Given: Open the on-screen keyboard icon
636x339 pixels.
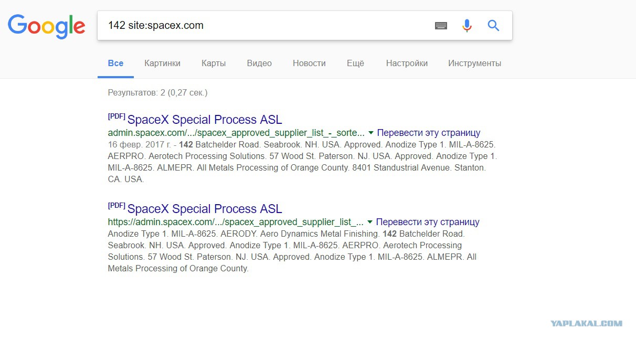Looking at the screenshot, I should [441, 25].
